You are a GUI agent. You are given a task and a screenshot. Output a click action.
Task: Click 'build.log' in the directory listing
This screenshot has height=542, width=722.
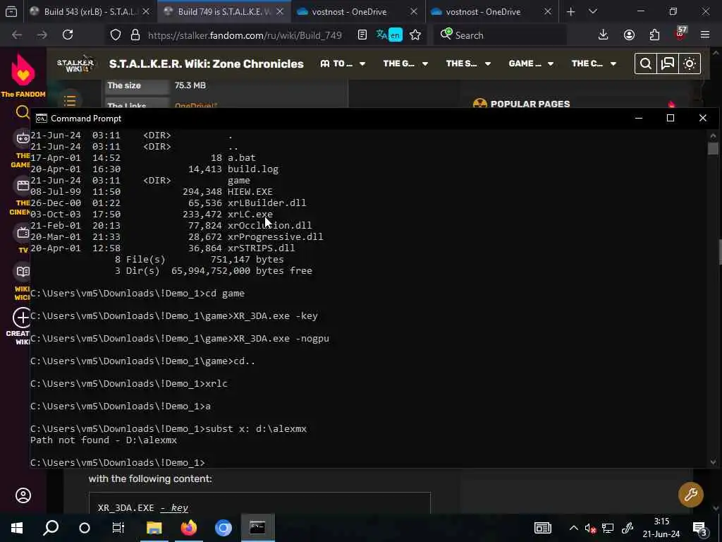click(x=253, y=169)
